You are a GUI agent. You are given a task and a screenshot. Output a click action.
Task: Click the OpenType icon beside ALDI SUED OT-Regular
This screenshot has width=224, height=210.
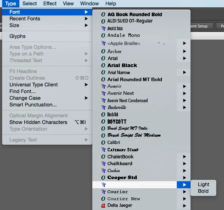103,21
